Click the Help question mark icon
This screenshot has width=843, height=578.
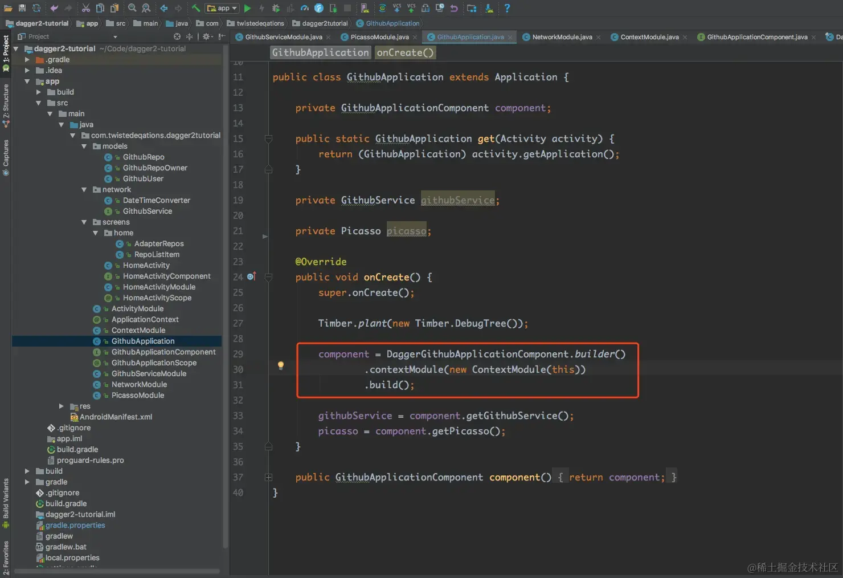click(506, 8)
